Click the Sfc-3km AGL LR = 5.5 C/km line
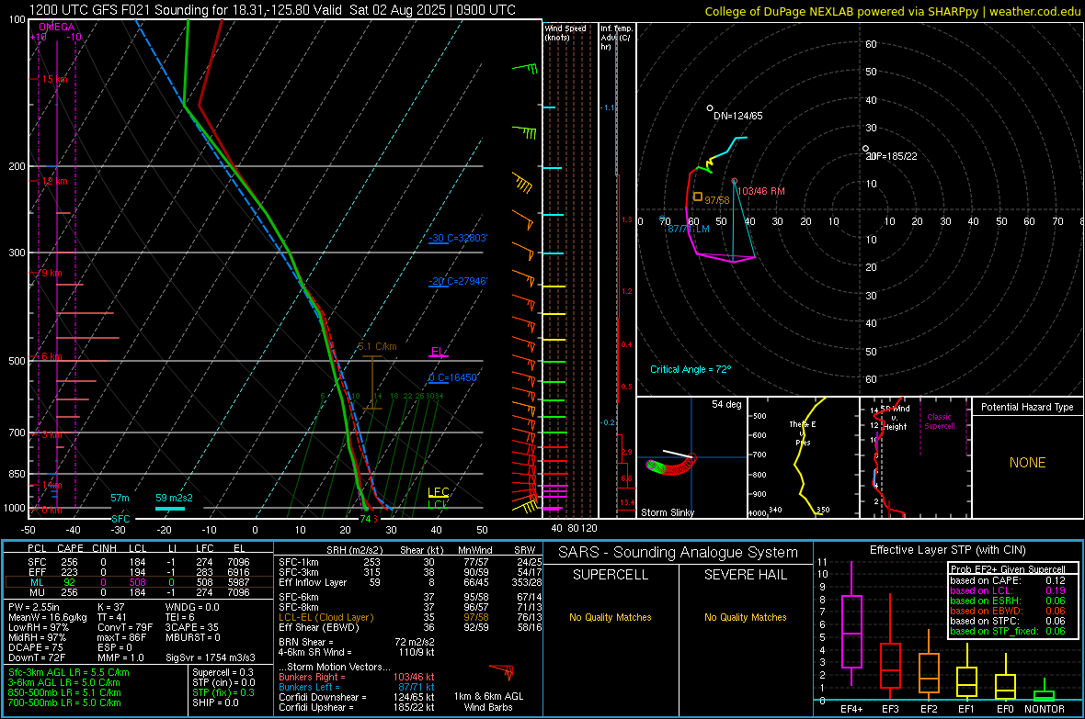1085x719 pixels. click(69, 672)
